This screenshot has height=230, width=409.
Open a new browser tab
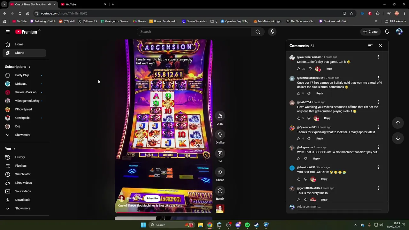click(113, 4)
